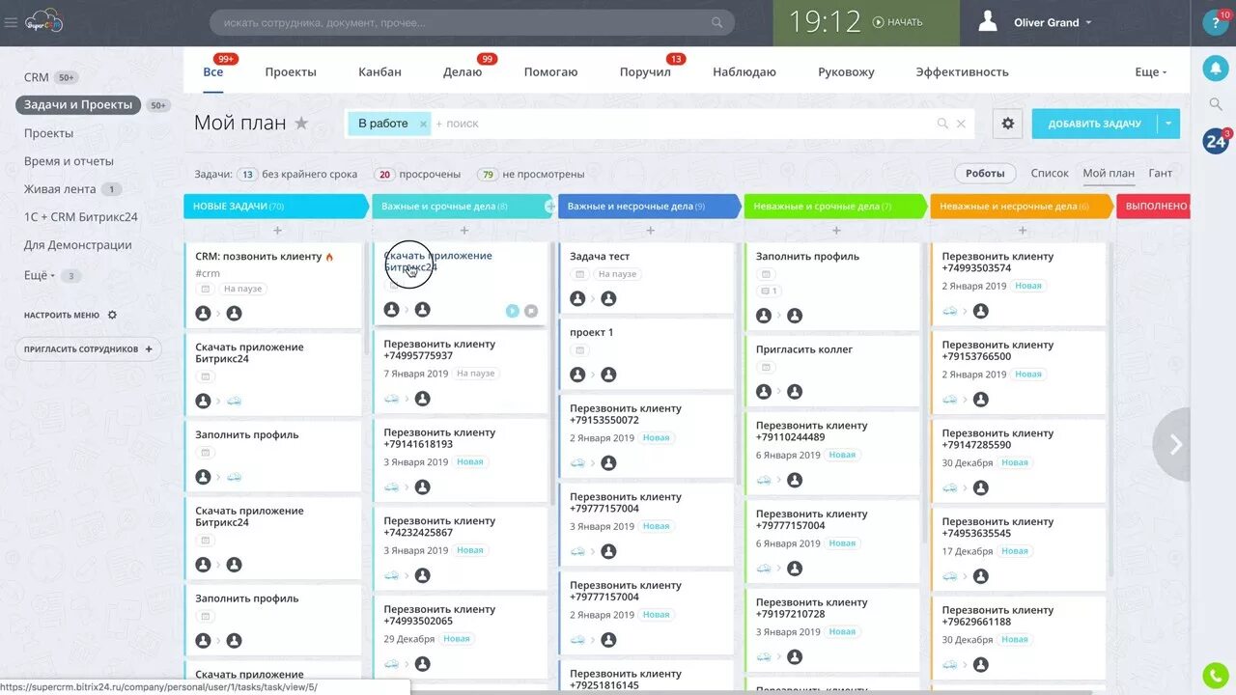The image size is (1236, 695).
Task: Open hovered card's second action icon
Action: point(530,311)
